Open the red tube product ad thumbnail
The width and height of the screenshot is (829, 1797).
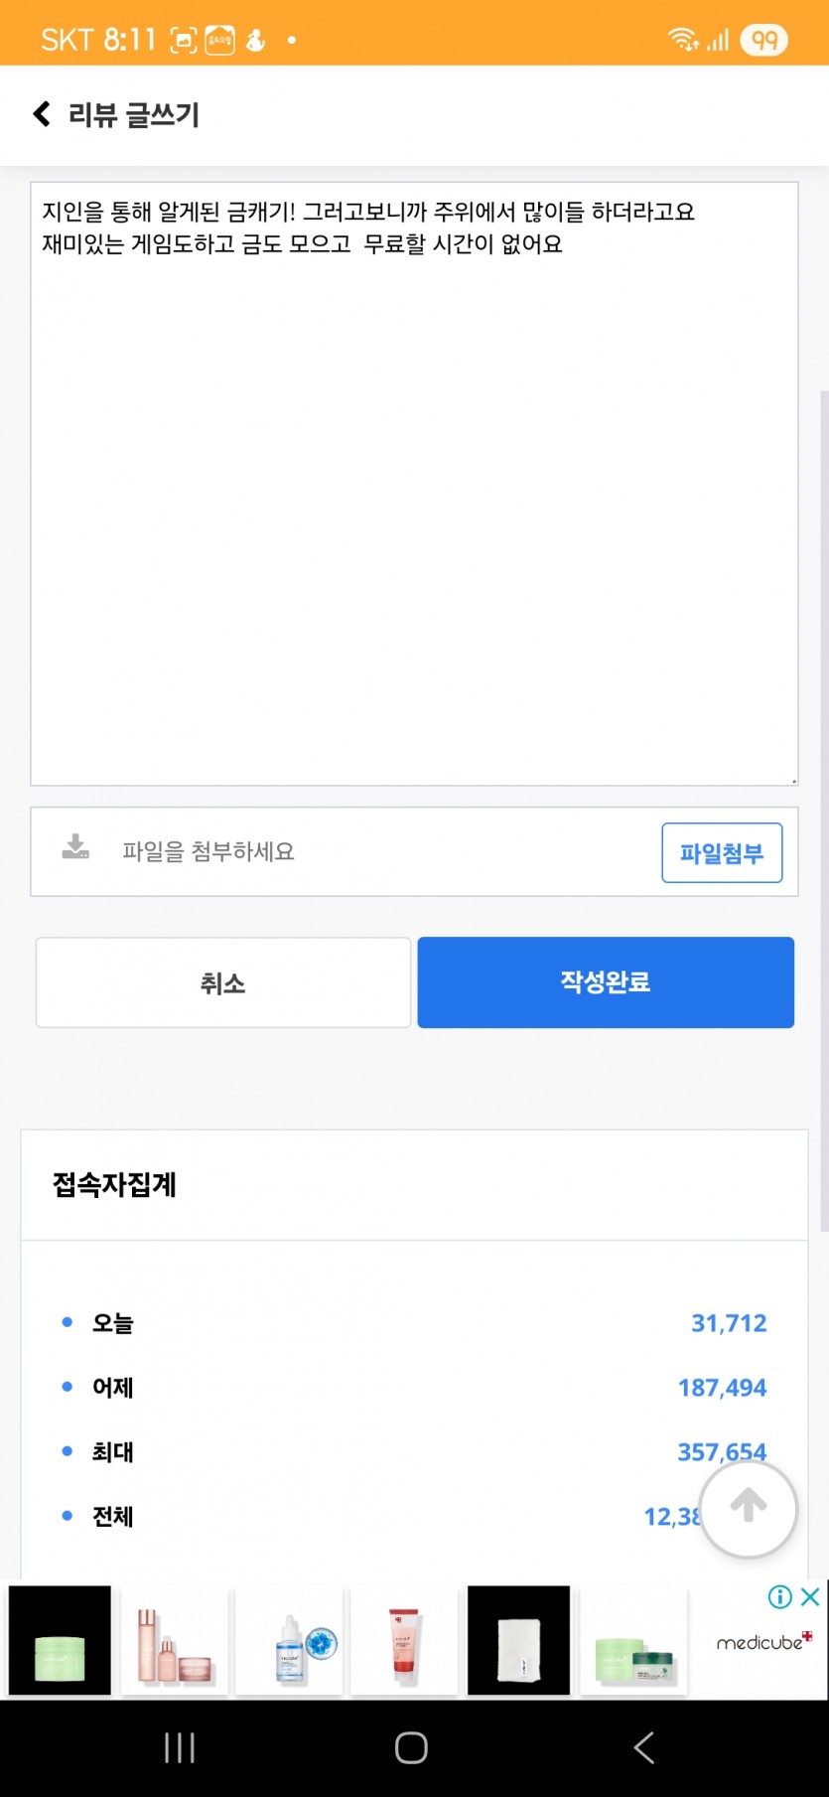click(404, 1640)
